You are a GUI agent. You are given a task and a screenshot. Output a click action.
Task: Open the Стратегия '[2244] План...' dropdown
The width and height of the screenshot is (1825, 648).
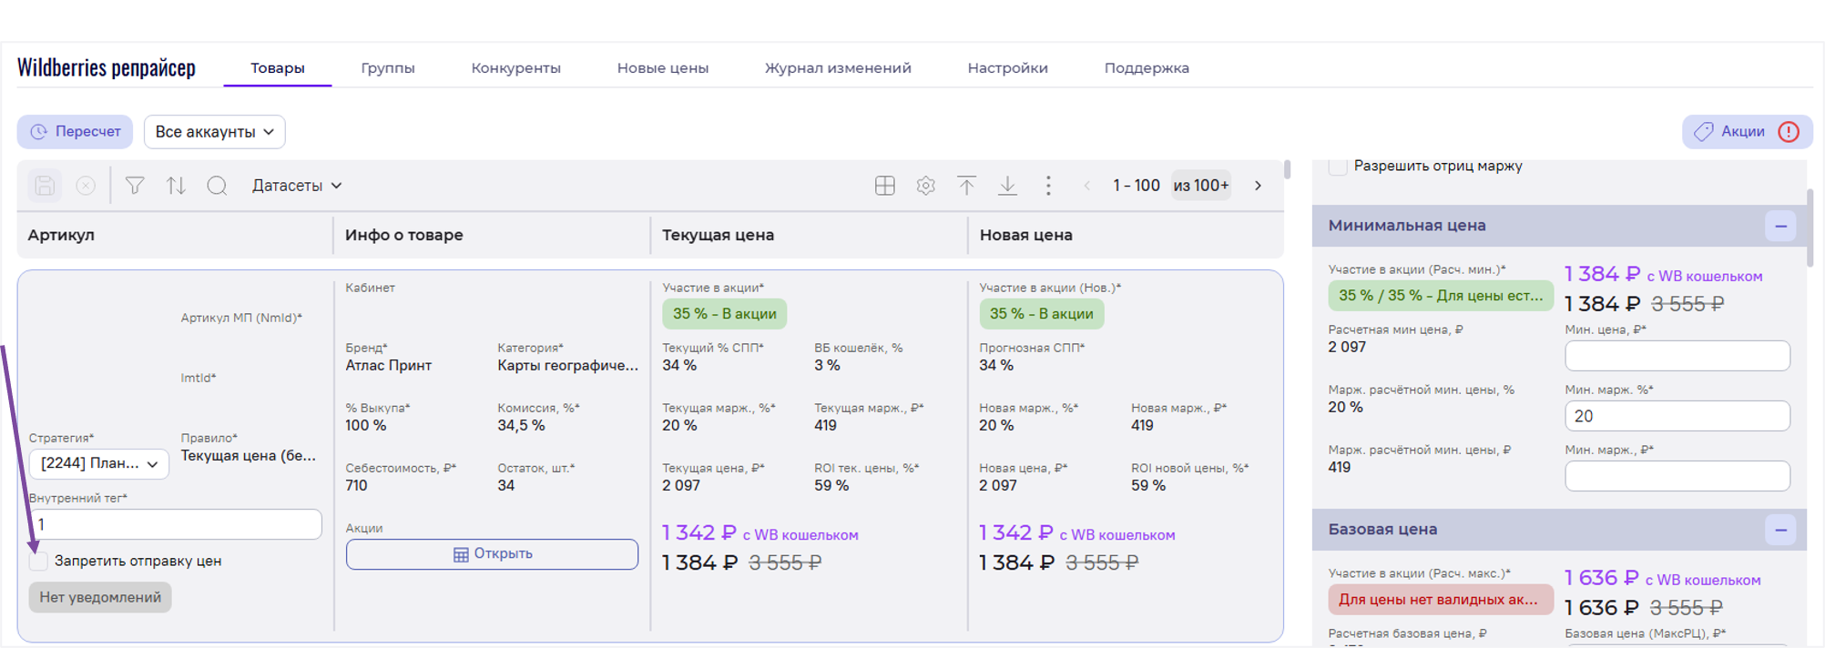pyautogui.click(x=99, y=463)
